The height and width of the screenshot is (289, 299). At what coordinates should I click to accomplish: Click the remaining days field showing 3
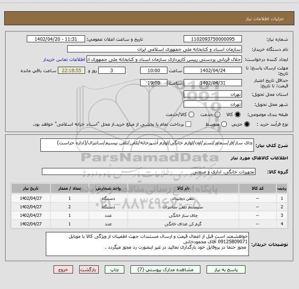click(112, 70)
